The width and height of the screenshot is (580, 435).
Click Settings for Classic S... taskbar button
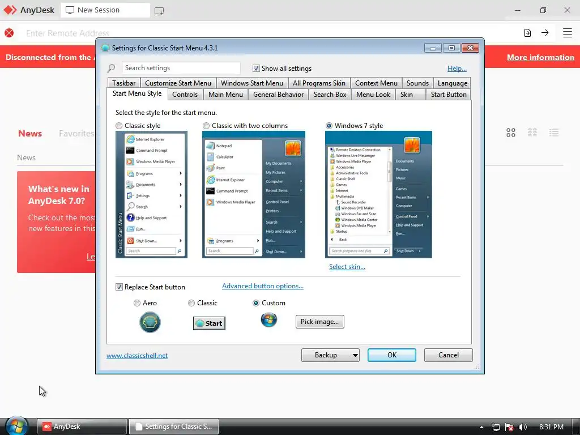[173, 427]
